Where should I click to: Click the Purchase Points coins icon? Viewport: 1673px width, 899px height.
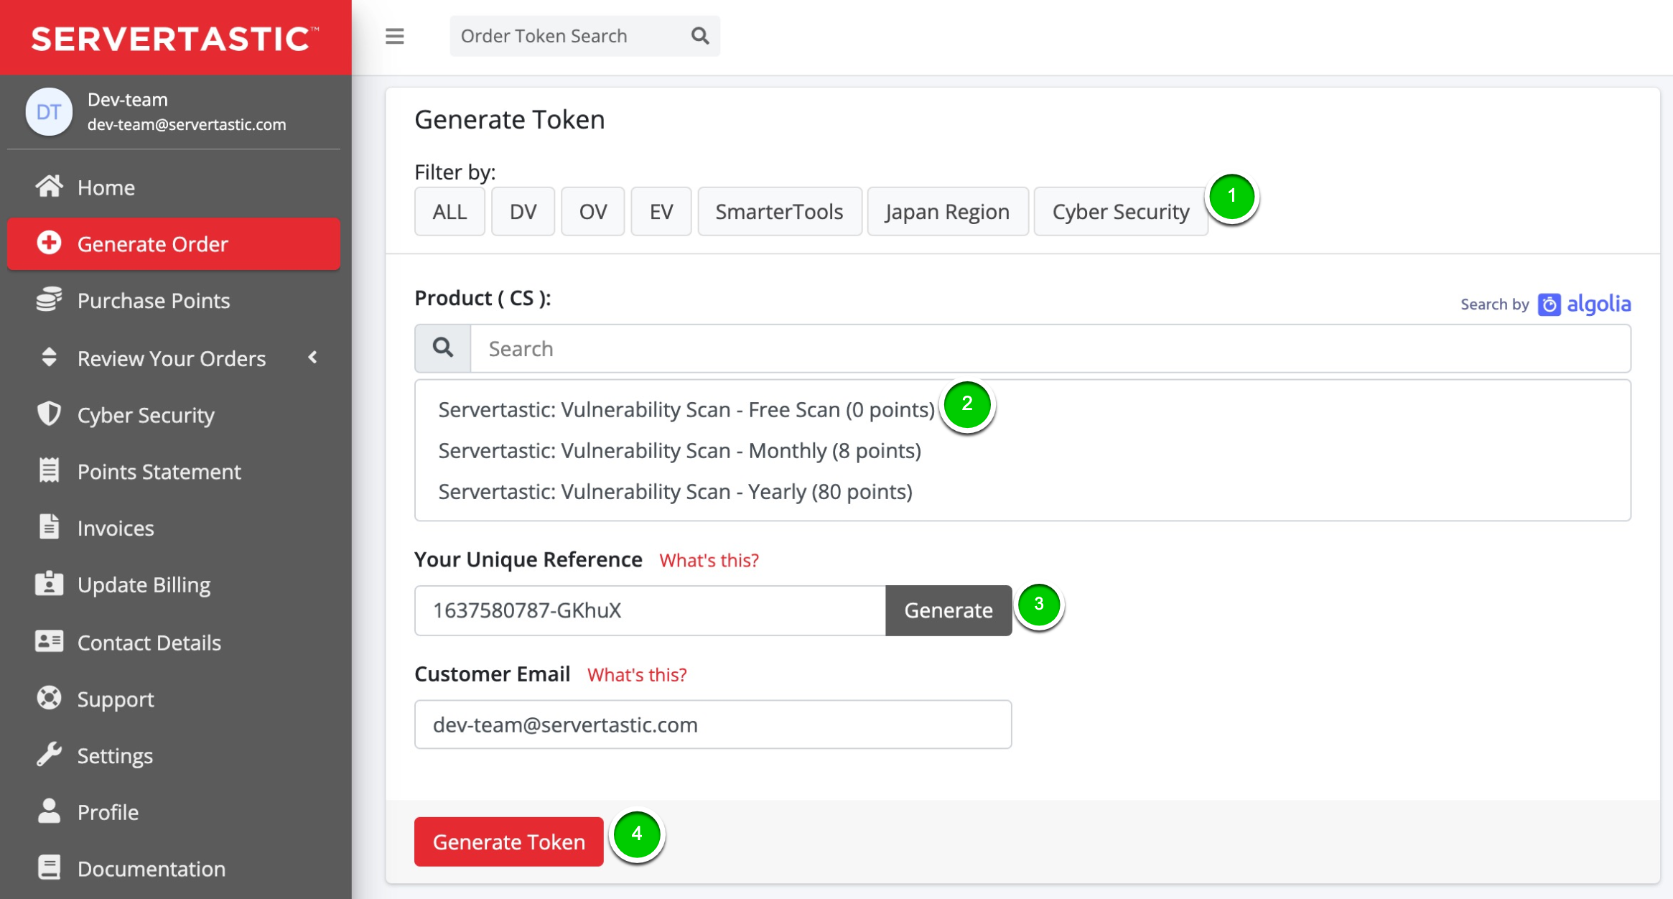49,300
